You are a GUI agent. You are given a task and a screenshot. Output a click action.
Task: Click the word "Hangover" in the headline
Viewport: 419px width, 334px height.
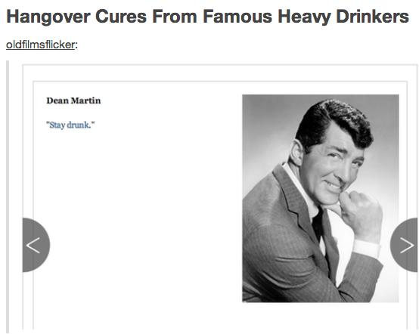[x=48, y=17]
